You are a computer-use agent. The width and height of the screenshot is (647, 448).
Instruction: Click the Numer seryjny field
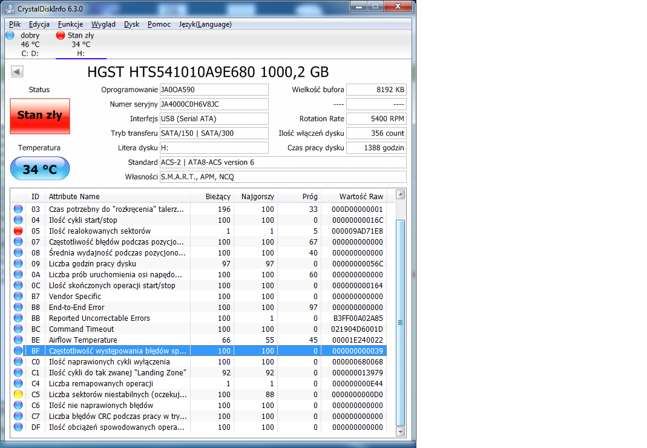click(x=214, y=104)
